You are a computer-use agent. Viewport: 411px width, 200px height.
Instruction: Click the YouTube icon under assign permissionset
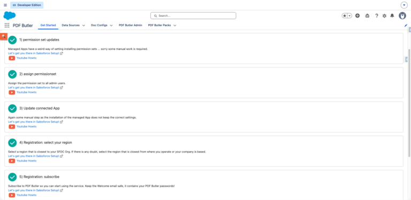click(x=12, y=93)
